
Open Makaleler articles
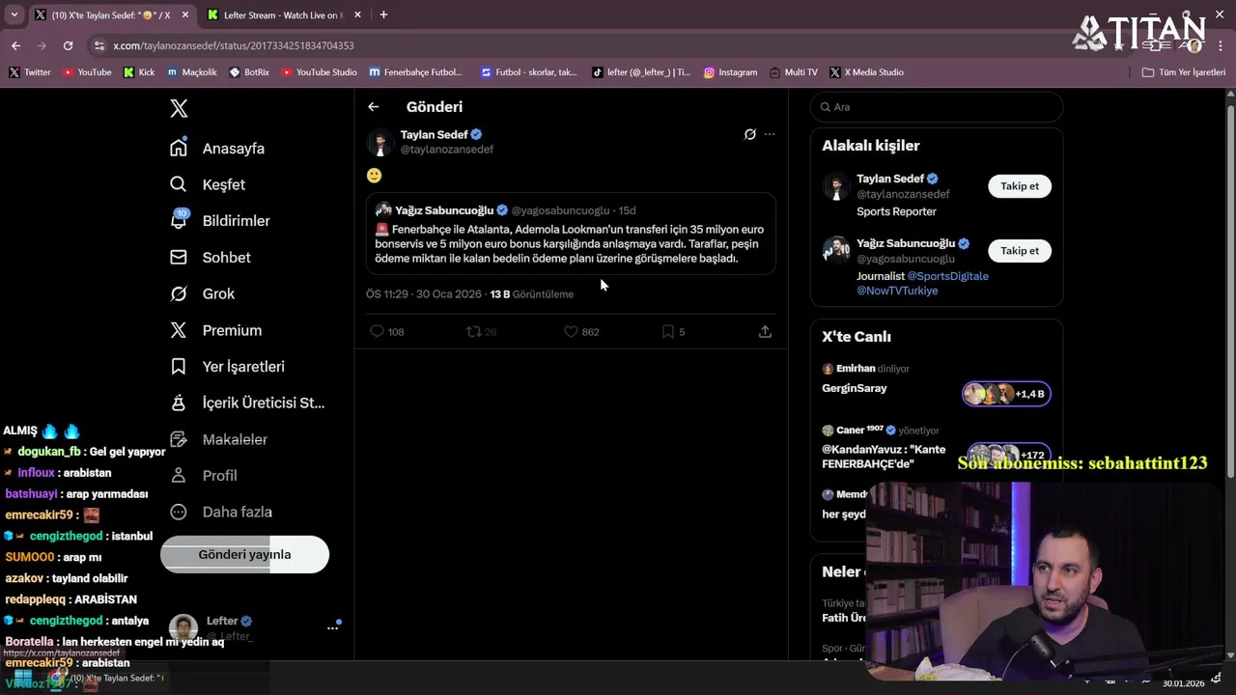(x=218, y=439)
